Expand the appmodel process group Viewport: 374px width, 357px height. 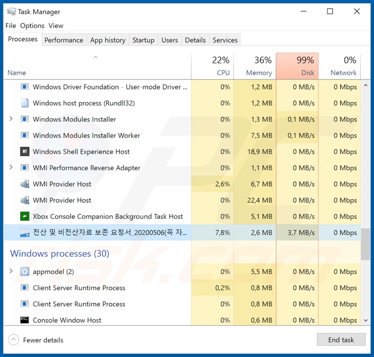[x=11, y=271]
